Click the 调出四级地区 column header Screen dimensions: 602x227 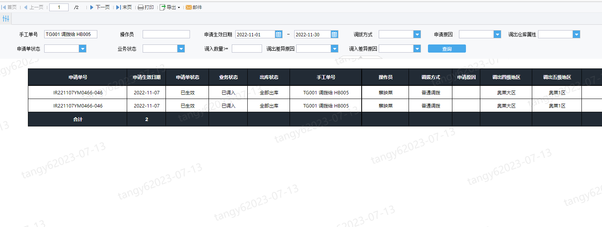point(506,77)
